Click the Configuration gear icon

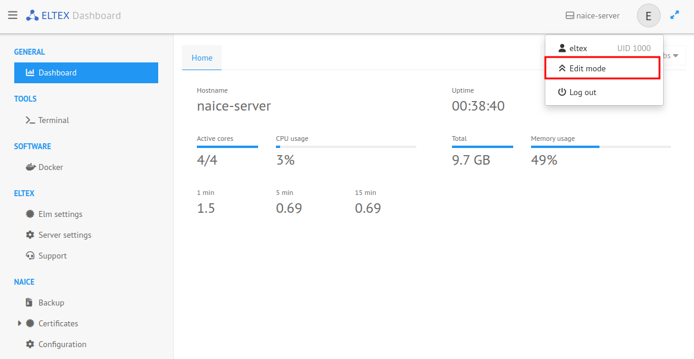(30, 344)
